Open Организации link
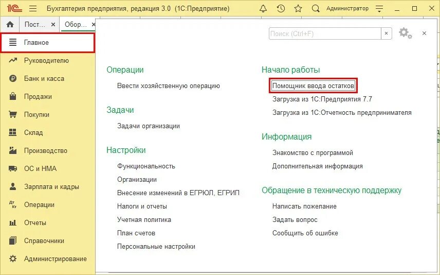The image size is (440, 275). tap(137, 179)
